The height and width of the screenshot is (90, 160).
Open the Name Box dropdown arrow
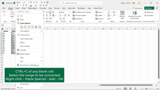coord(12,25)
